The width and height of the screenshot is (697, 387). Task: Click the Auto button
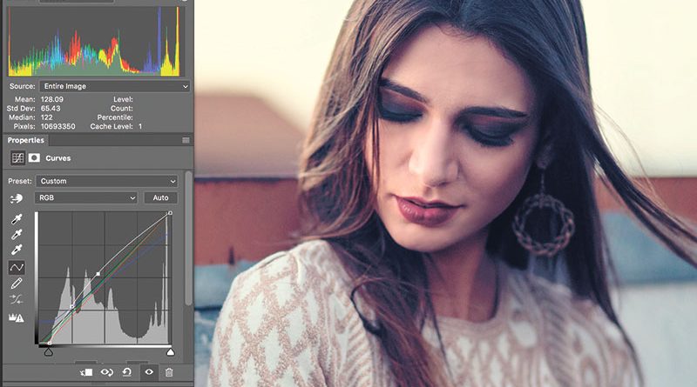(160, 198)
